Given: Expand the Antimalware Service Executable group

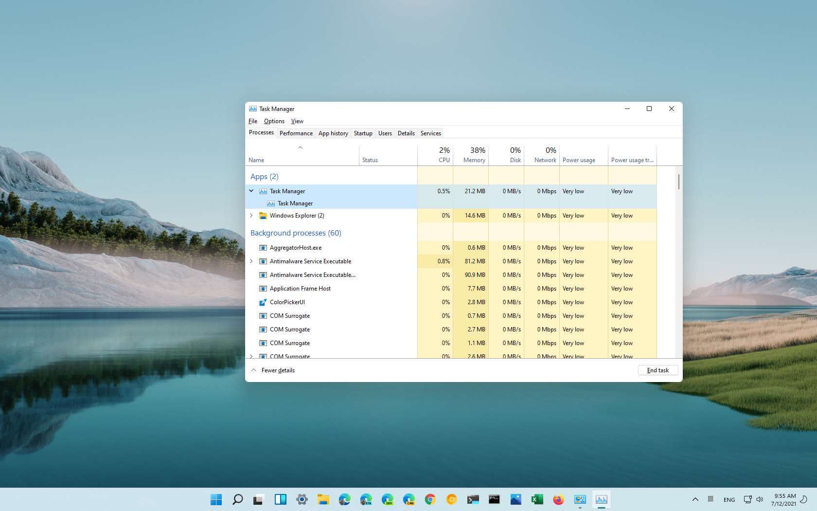Looking at the screenshot, I should tap(251, 261).
